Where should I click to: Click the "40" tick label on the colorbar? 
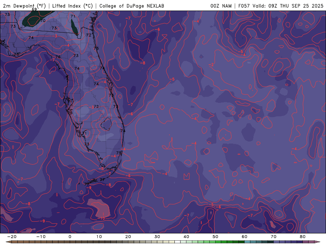[186, 237]
